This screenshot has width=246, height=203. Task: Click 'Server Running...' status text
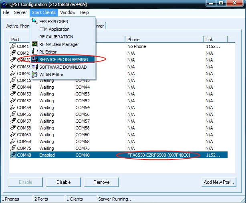(x=115, y=199)
